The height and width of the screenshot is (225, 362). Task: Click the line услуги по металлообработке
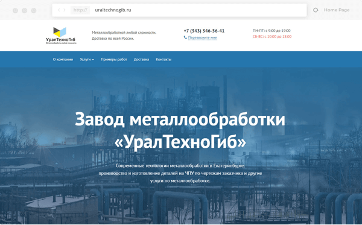pos(180,181)
